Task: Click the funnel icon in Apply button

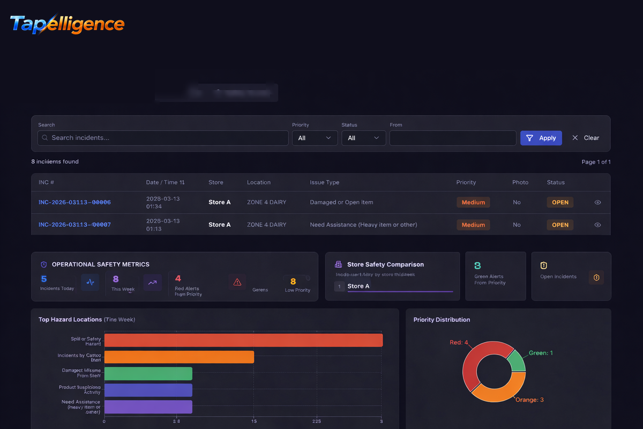Action: tap(529, 138)
